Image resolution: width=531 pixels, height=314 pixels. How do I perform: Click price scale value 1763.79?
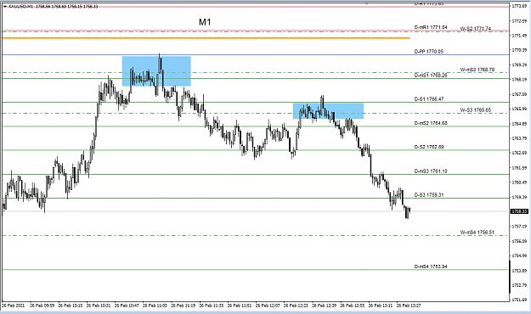pyautogui.click(x=519, y=138)
